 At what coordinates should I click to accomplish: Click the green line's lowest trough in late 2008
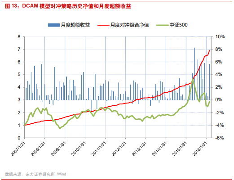(60, 128)
